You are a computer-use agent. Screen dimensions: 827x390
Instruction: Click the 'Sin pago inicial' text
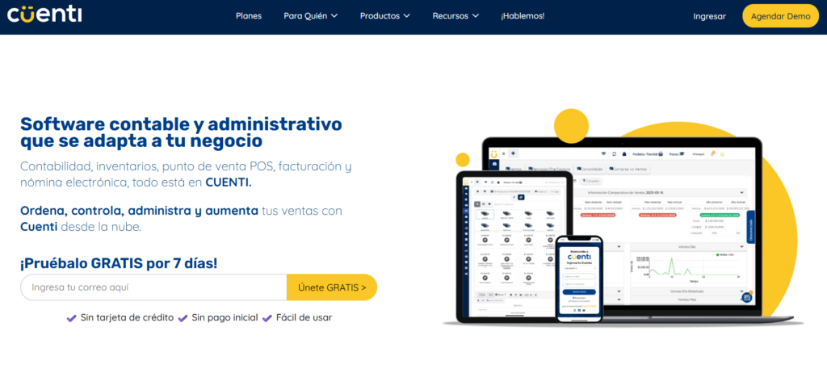tap(225, 317)
